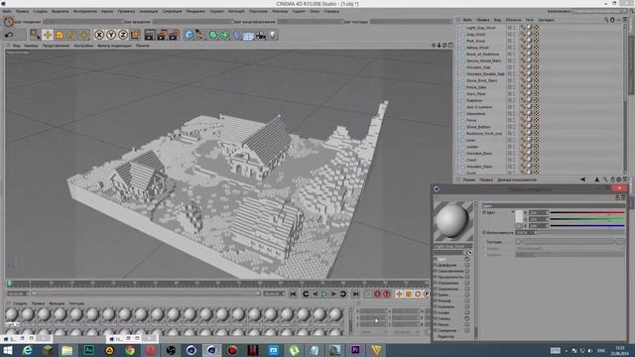This screenshot has height=357, width=635.
Task: Click up arrow in Attribute Manager header
Action: [597, 179]
